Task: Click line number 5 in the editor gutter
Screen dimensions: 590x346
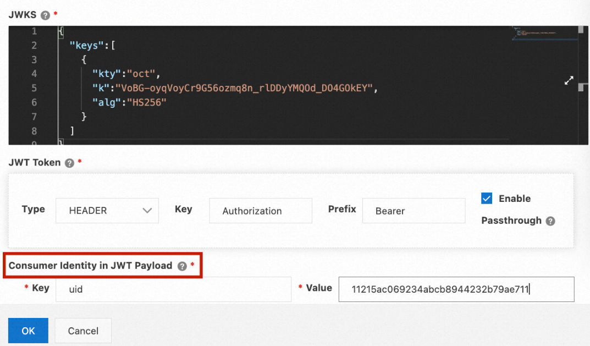Action: (34, 88)
